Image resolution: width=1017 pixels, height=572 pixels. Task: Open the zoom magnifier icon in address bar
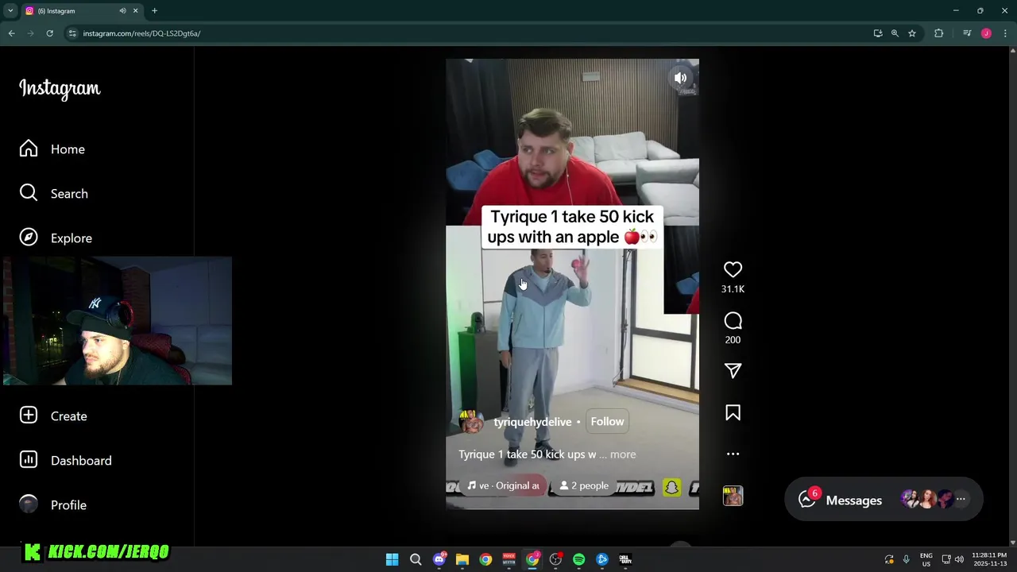point(895,33)
